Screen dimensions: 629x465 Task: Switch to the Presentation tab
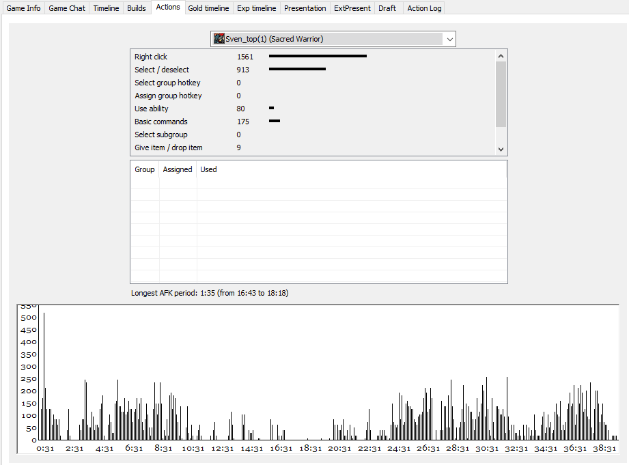point(305,8)
